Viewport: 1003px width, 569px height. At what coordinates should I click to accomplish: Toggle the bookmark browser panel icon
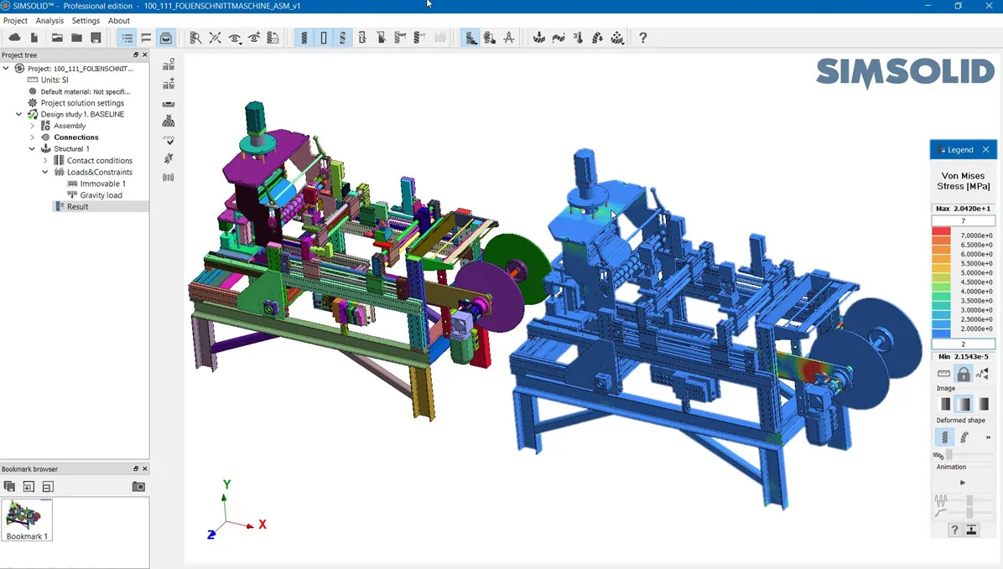[166, 38]
